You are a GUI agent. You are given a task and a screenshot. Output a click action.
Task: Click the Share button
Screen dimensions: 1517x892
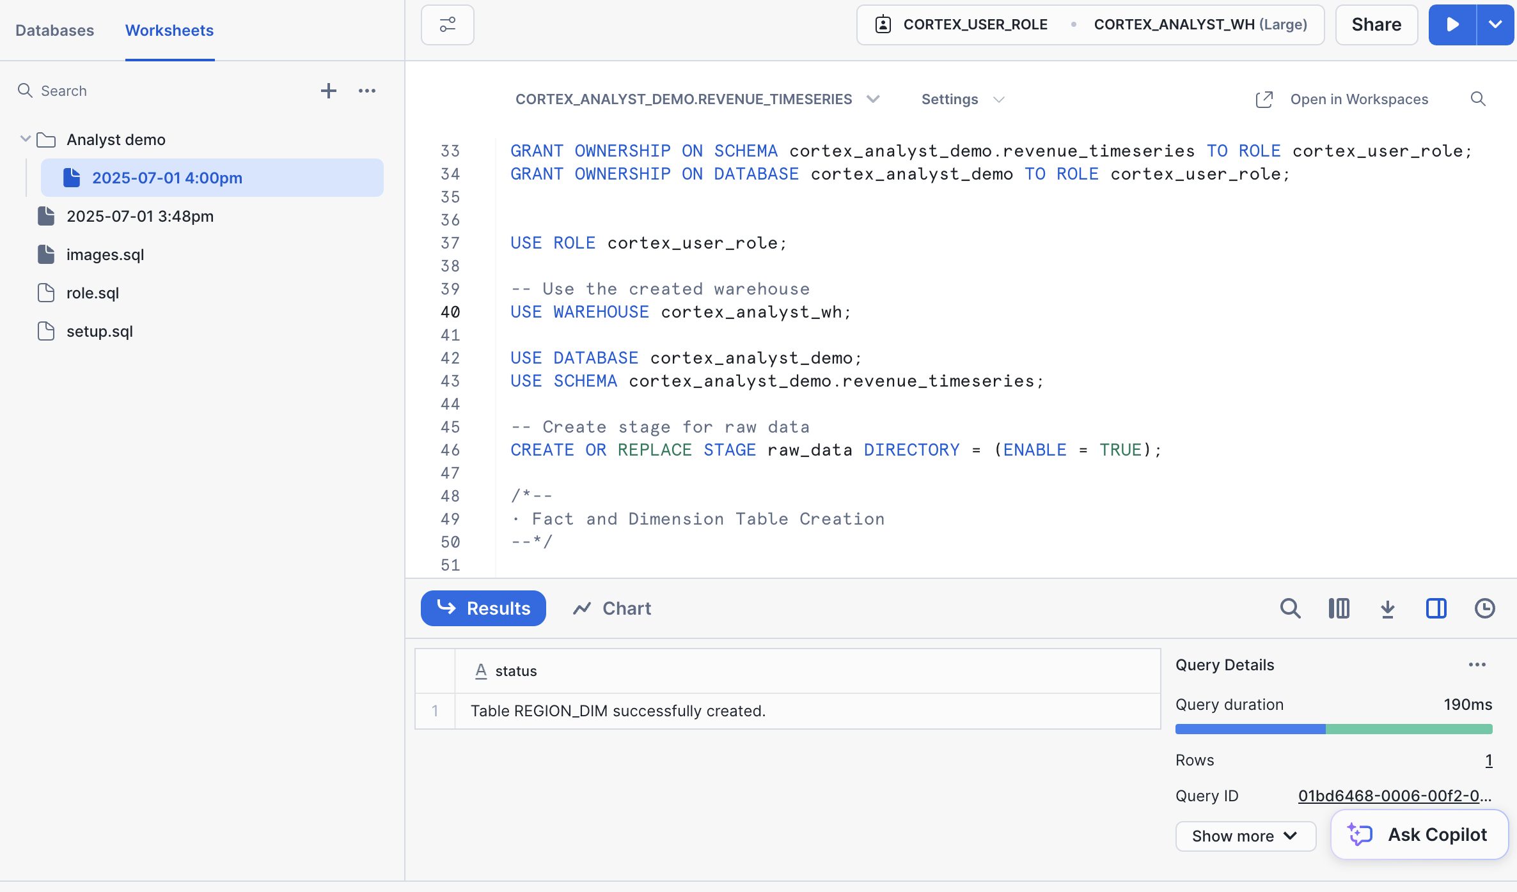(1376, 25)
